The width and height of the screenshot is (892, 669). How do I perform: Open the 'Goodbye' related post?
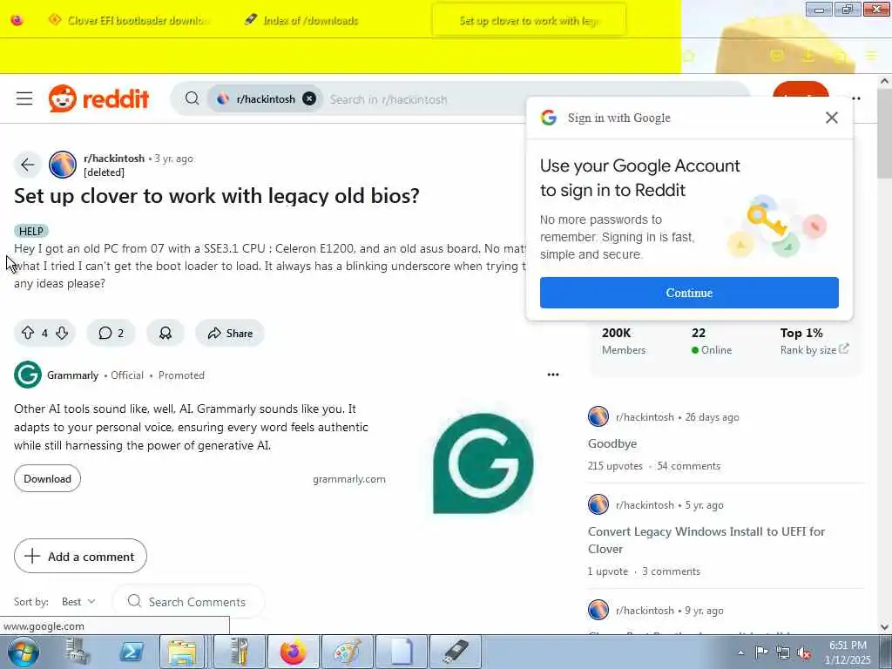[612, 443]
